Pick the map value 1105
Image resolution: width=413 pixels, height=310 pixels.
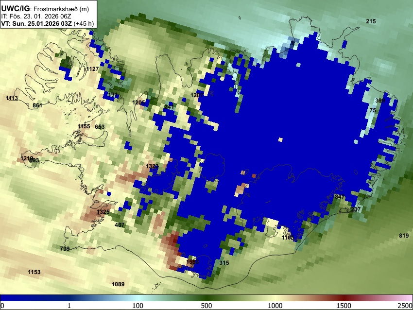(288, 238)
